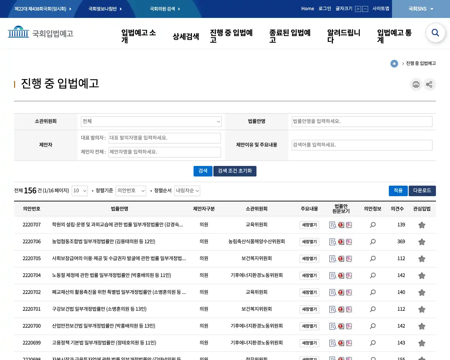
Task: Open the 입법예고 통계 menu
Action: tap(394, 36)
